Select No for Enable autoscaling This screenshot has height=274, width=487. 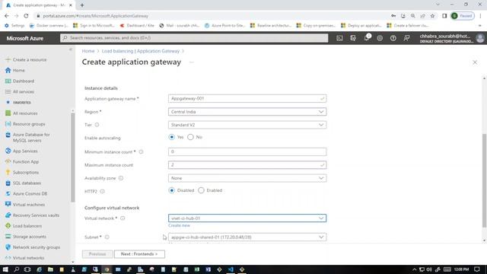point(190,137)
